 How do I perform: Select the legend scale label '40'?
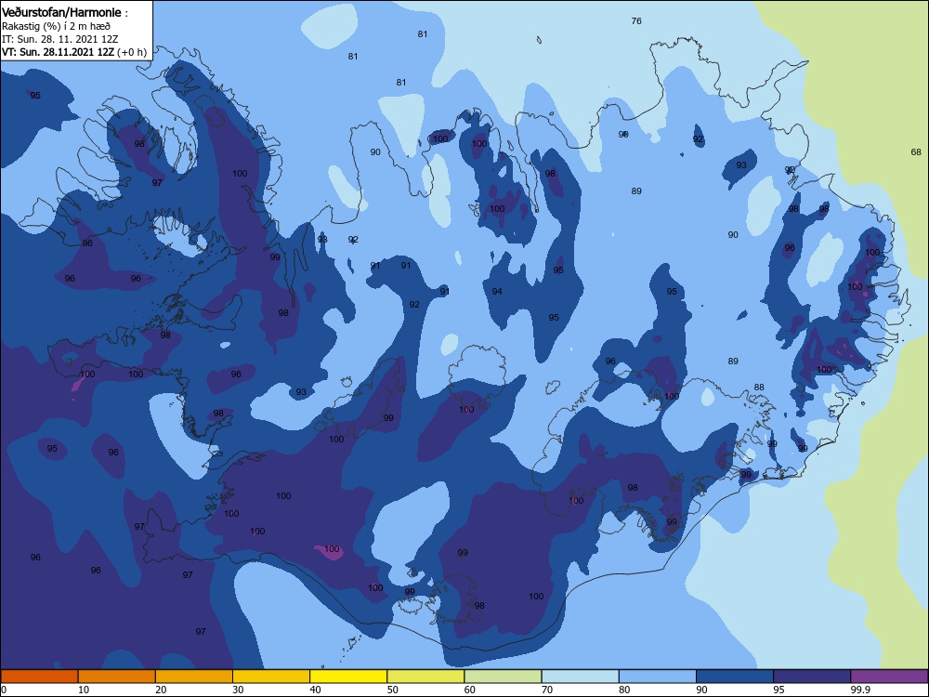[315, 690]
